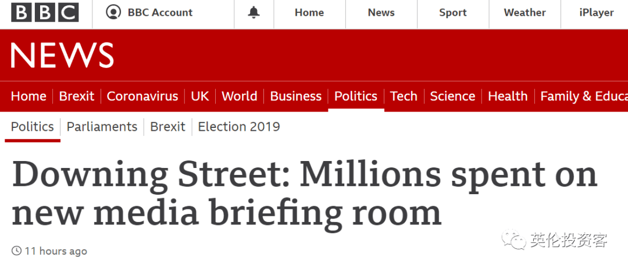The image size is (628, 268).
Task: Go to Home in top BBC bar
Action: (309, 13)
